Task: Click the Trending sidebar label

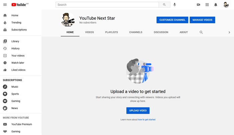Action: point(16,23)
